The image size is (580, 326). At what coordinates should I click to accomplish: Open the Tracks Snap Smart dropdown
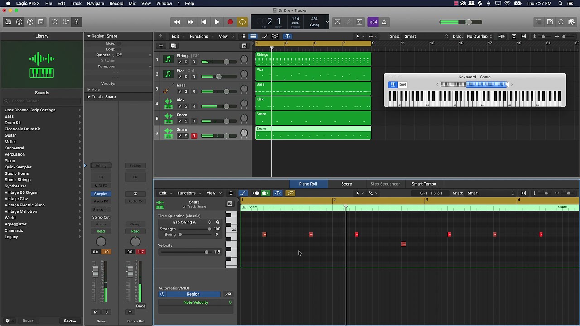tap(426, 36)
